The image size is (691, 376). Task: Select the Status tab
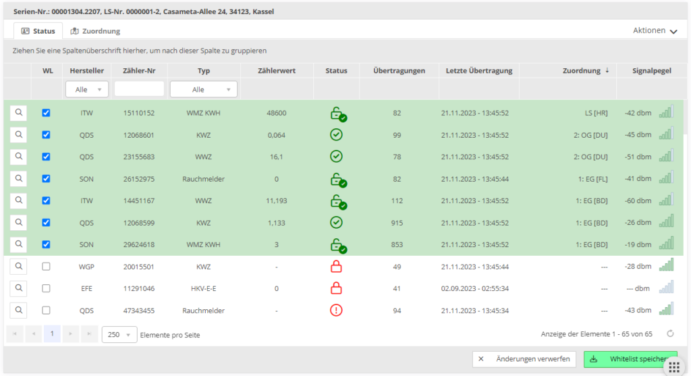pos(38,31)
